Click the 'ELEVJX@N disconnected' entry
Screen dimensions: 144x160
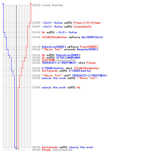[x=59, y=60]
